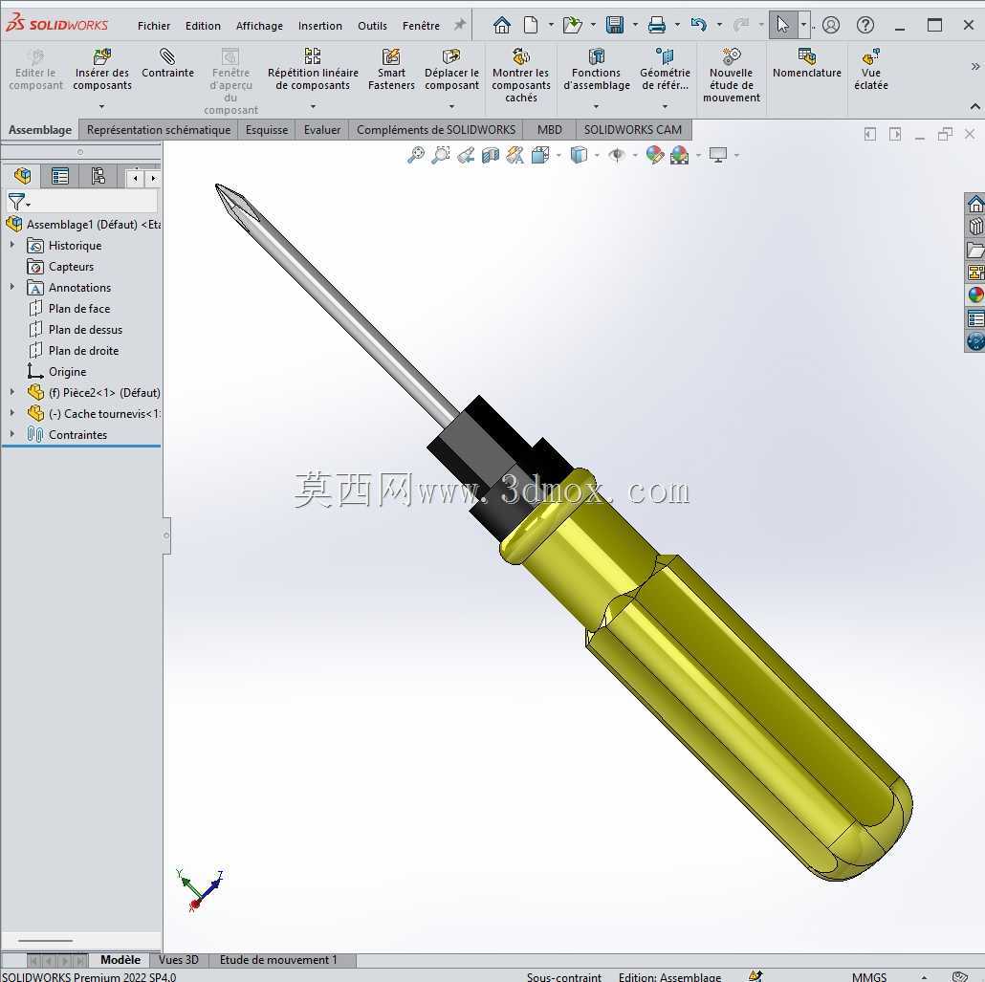Viewport: 985px width, 982px height.
Task: Open Design Library in right task pane
Action: (x=975, y=227)
